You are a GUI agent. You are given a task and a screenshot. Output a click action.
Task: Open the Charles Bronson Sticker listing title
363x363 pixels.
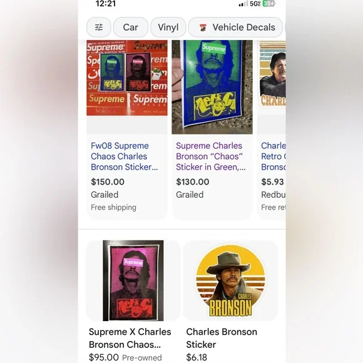point(222,338)
